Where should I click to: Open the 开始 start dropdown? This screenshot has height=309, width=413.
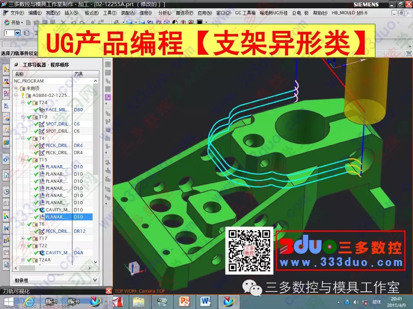[13, 23]
